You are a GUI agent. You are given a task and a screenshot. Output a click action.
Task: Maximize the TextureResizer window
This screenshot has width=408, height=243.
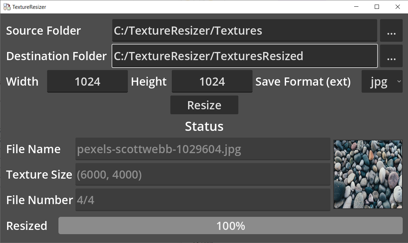pyautogui.click(x=377, y=7)
